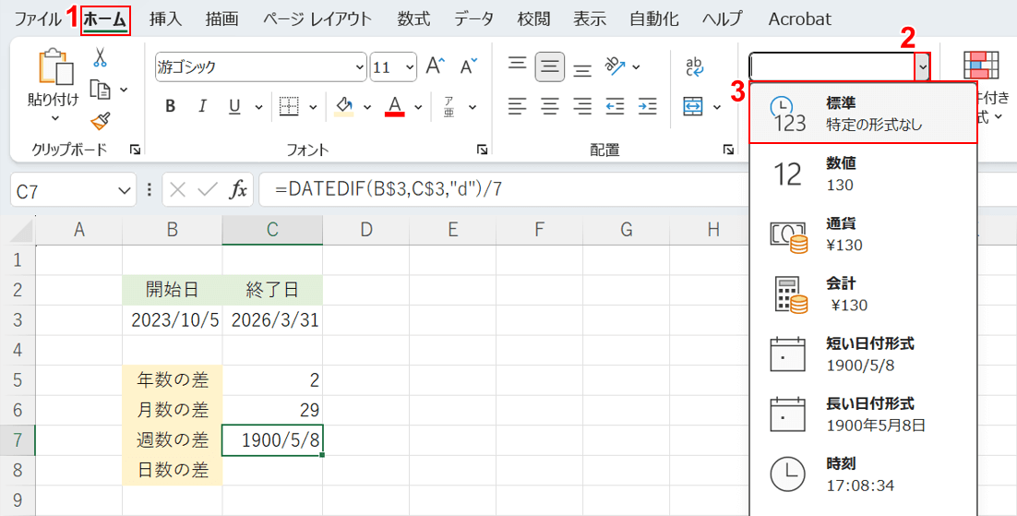Choose 短い日付形式 from format list
1017x516 pixels.
pos(862,353)
